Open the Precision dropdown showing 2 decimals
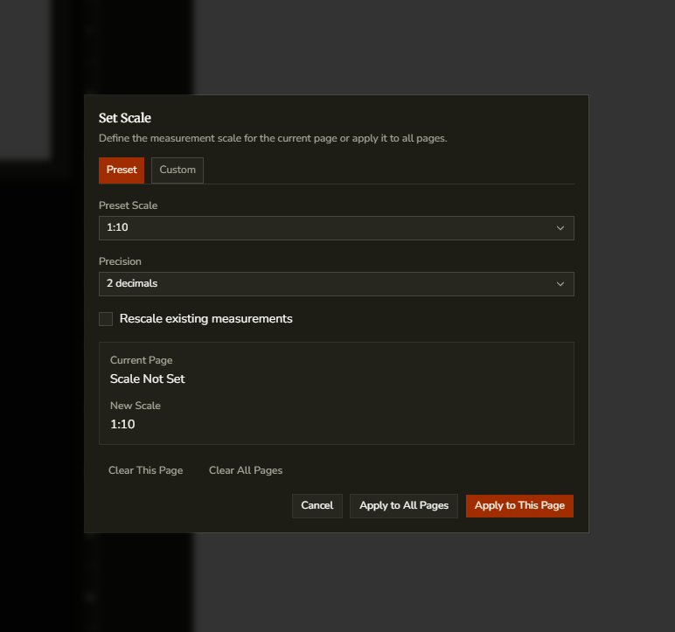675x632 pixels. point(337,284)
